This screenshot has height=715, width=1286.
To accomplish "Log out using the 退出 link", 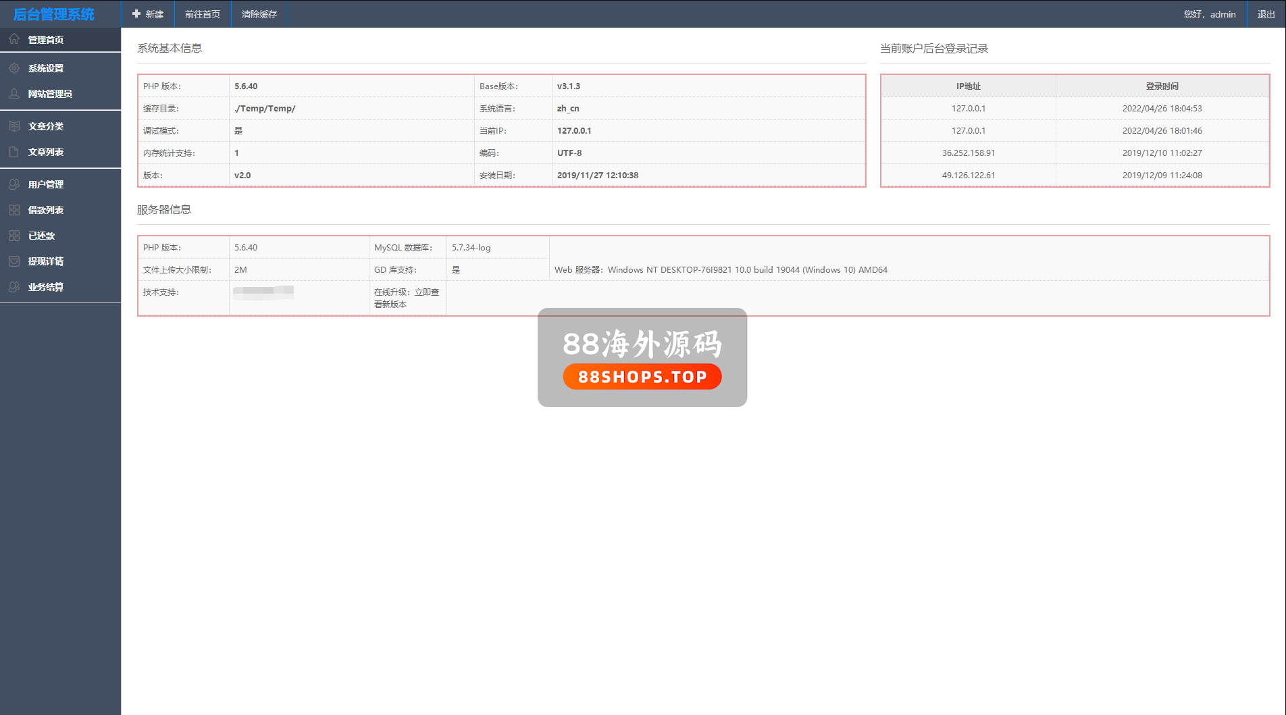I will [1266, 14].
